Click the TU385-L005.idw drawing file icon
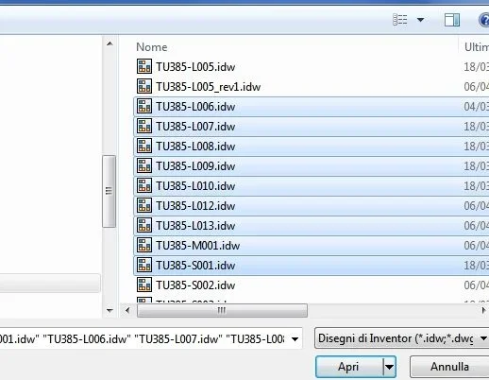The width and height of the screenshot is (489, 380). pos(144,66)
